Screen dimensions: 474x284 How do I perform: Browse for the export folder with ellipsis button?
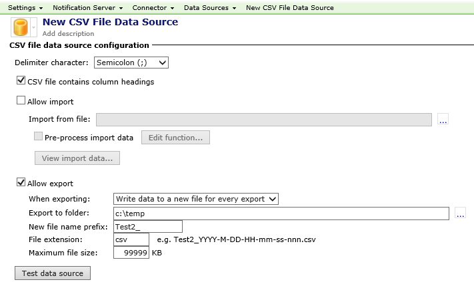[460, 213]
